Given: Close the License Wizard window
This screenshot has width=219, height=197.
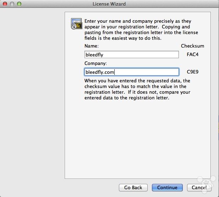Looking at the screenshot, I should [x=5, y=4].
